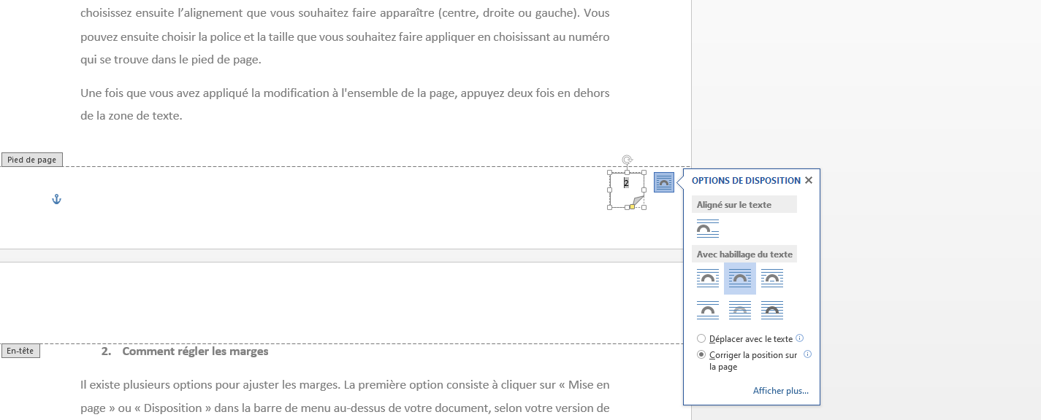This screenshot has width=1041, height=420.
Task: Click the 'Pied de page' footer label
Action: [32, 160]
